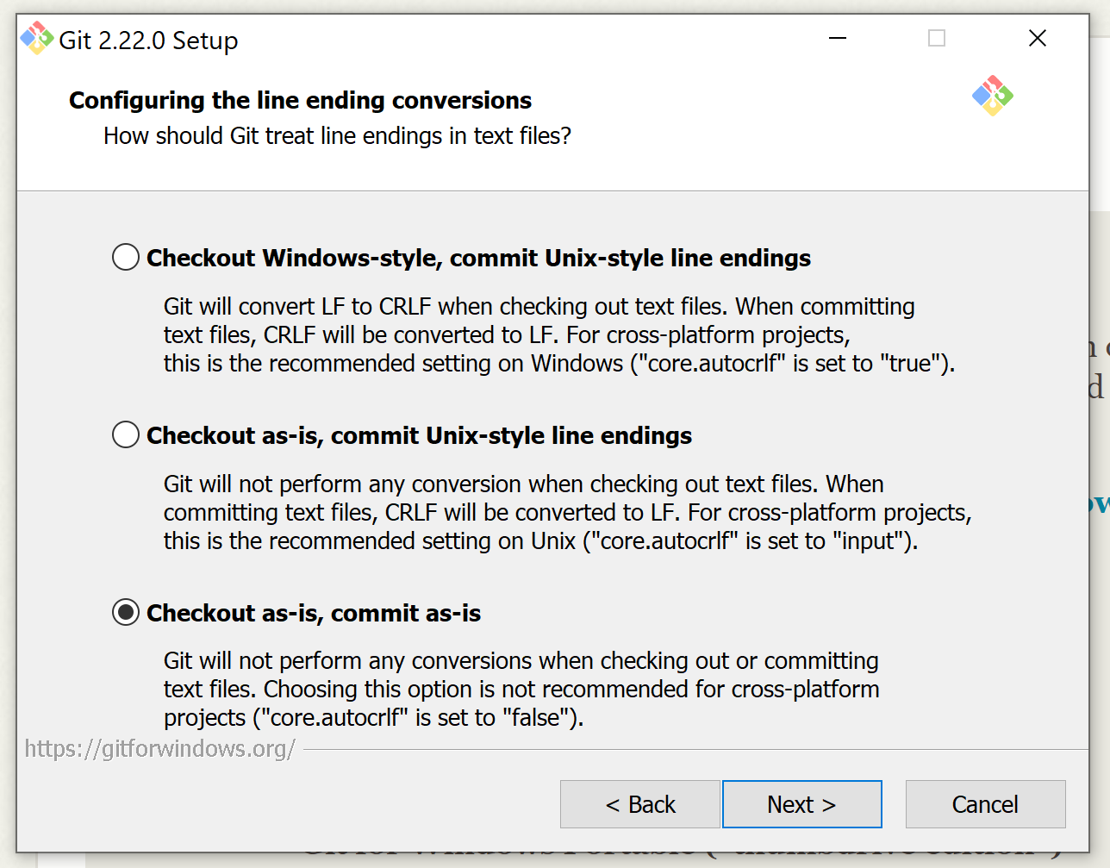Select the filled 'Checkout as-is, commit as-is' radio circle

(126, 612)
